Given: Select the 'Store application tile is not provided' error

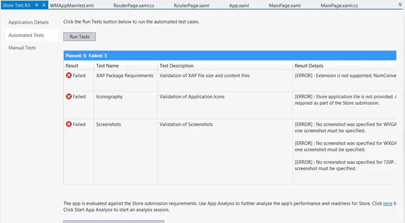Looking at the screenshot, I should point(345,100).
